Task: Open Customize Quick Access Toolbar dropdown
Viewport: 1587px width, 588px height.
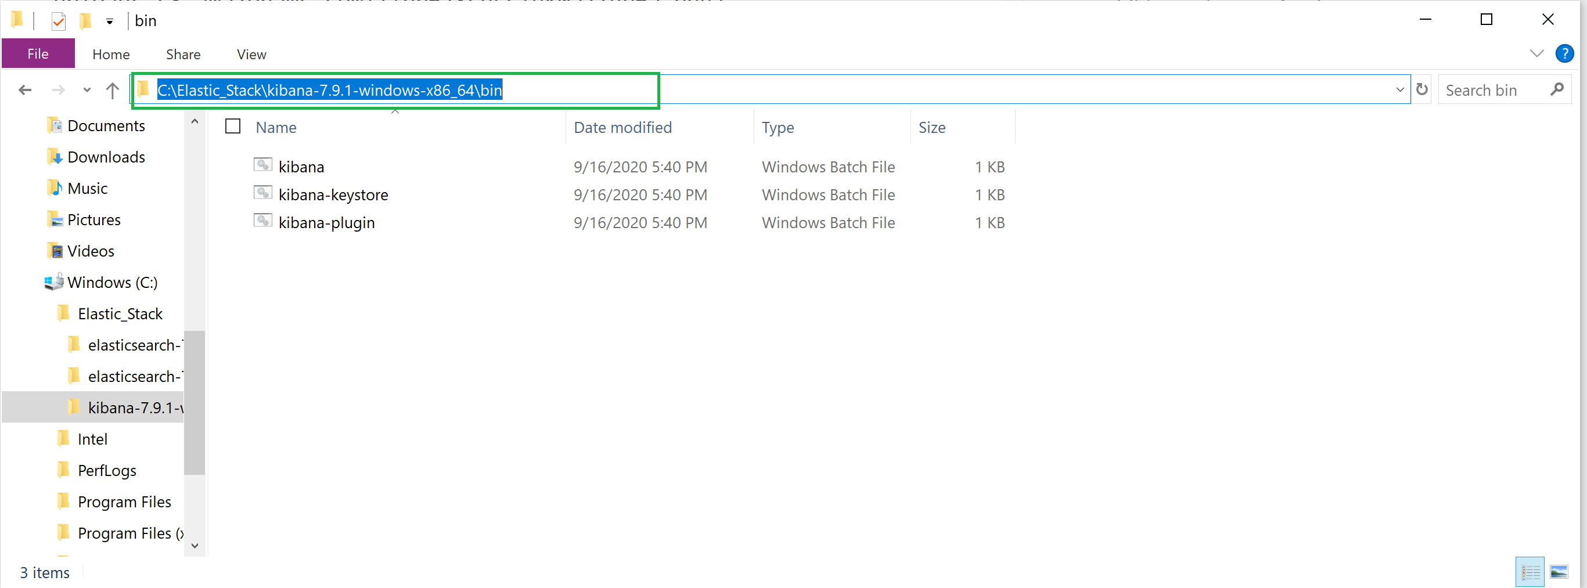Action: coord(110,21)
